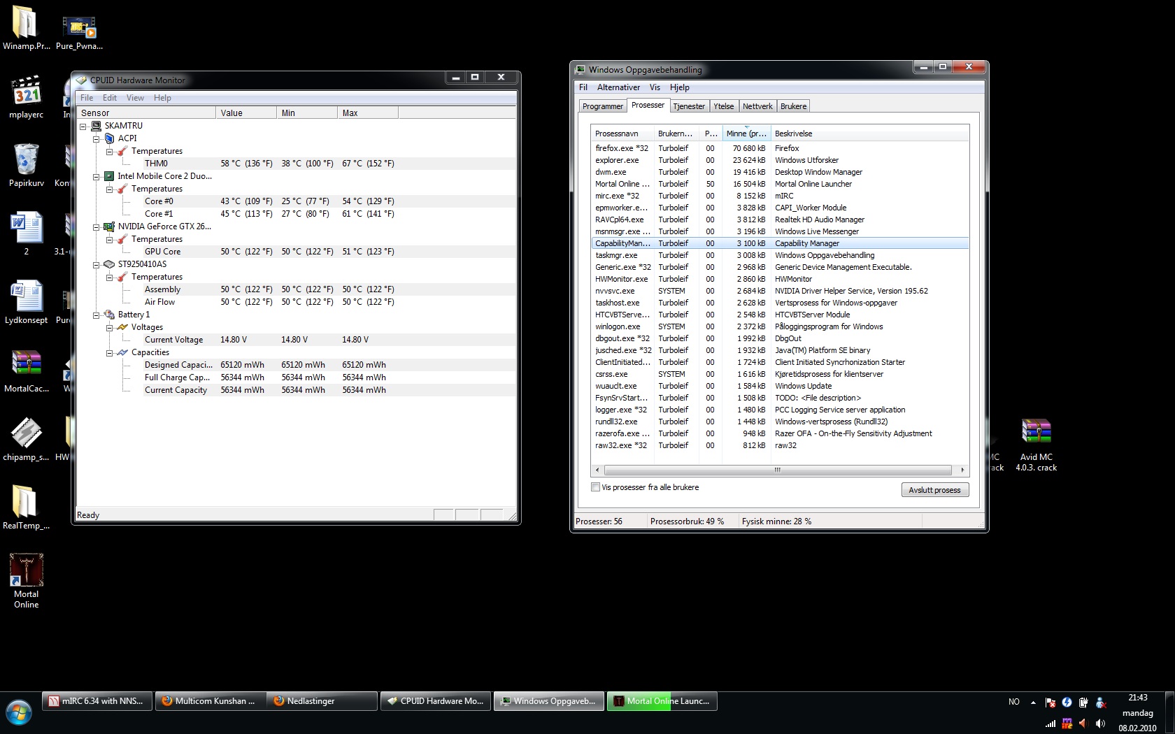Open the Hjelp menu in Task Manager
Screen dimensions: 1175x734
point(679,87)
